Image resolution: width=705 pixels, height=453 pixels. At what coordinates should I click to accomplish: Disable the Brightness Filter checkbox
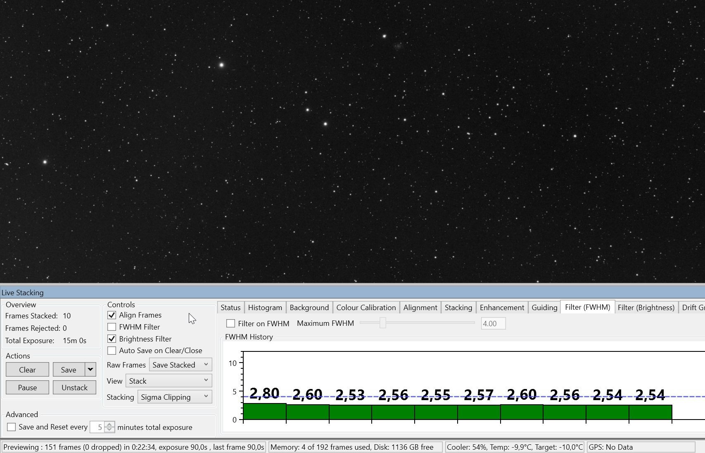(112, 339)
